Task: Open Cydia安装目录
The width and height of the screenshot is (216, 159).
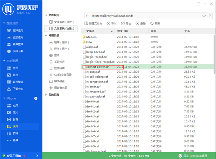Action: coord(60,75)
